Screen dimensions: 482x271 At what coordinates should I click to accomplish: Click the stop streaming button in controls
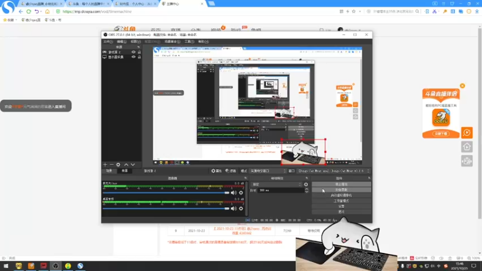(341, 184)
